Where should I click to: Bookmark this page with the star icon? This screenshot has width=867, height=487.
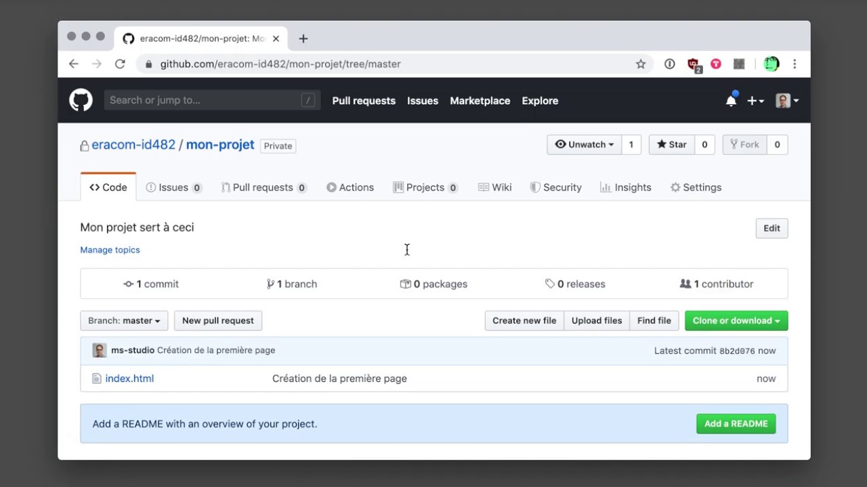click(640, 64)
